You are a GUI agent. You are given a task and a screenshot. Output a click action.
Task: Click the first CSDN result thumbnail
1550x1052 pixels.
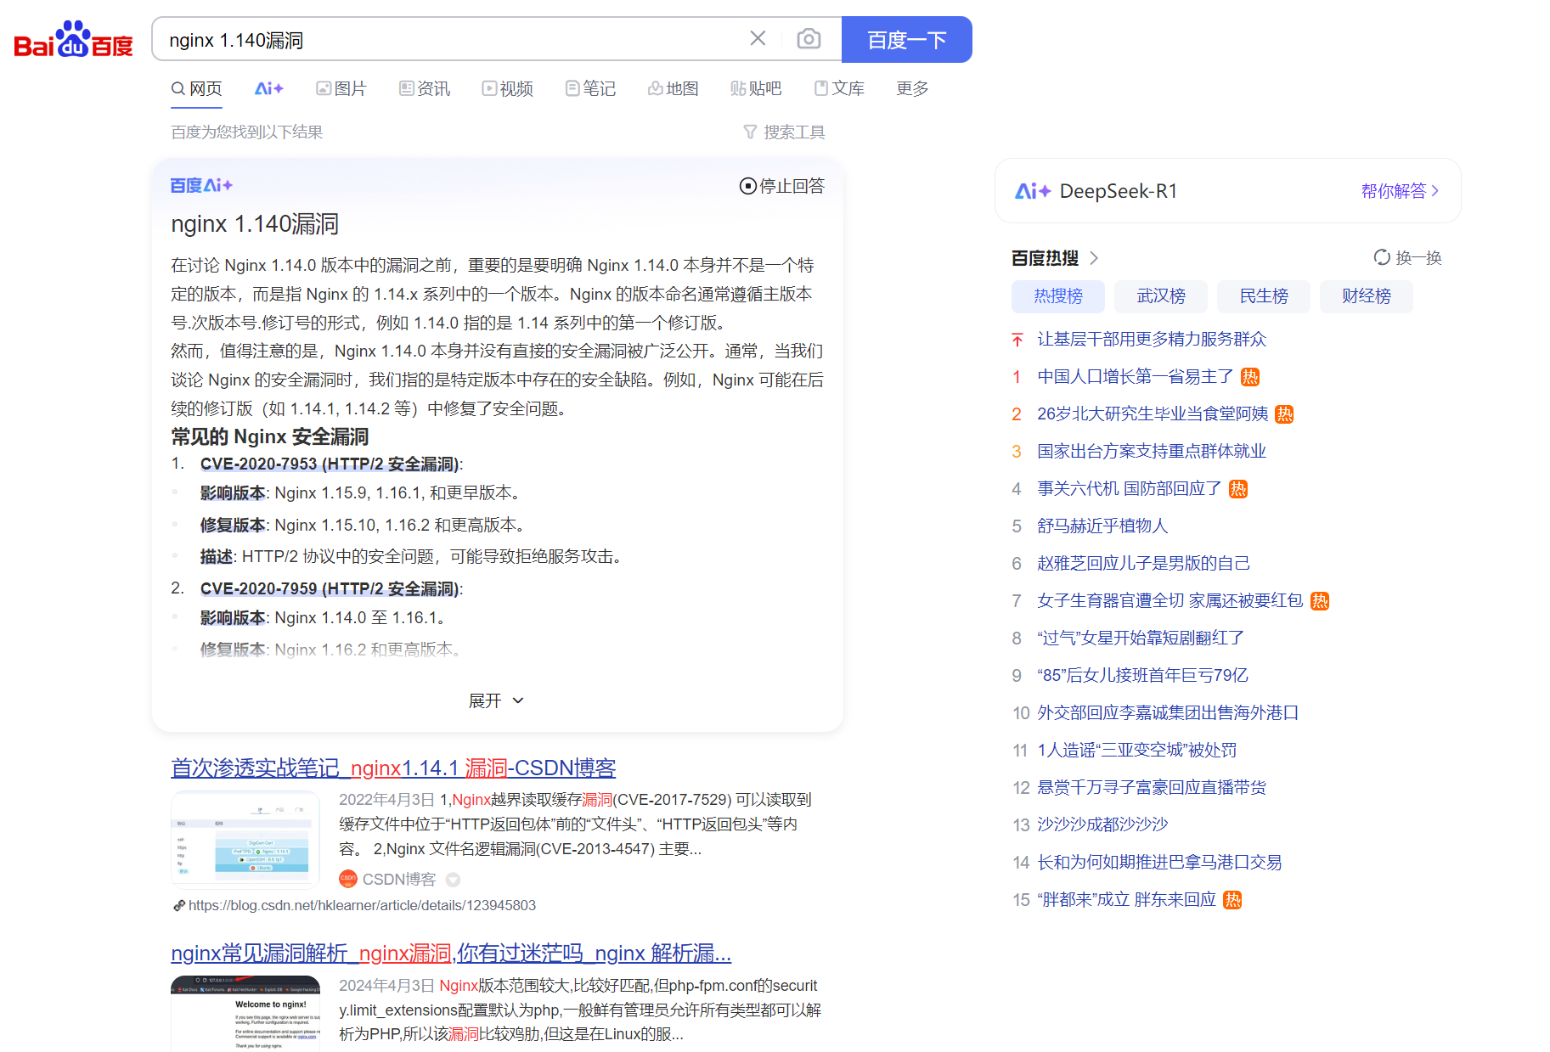(x=245, y=839)
